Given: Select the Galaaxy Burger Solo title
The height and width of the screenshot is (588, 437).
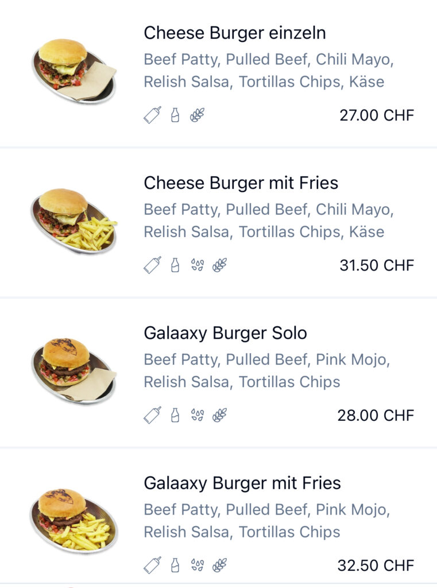Looking at the screenshot, I should [x=225, y=333].
